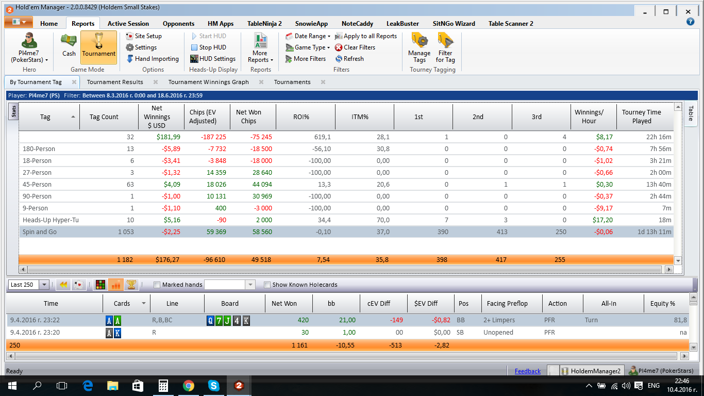Image resolution: width=704 pixels, height=396 pixels.
Task: Expand the Date Range filter
Action: (x=308, y=36)
